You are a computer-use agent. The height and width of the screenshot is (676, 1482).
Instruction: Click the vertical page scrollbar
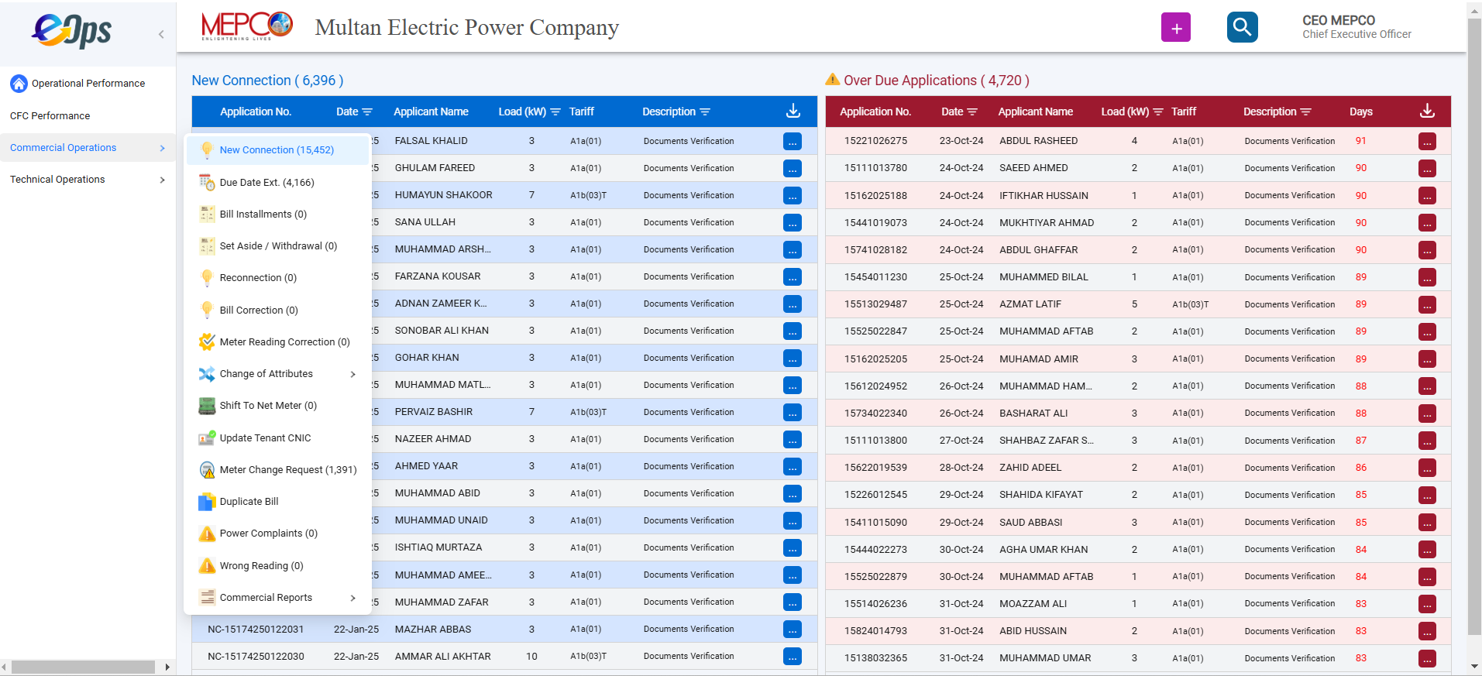(x=1474, y=325)
